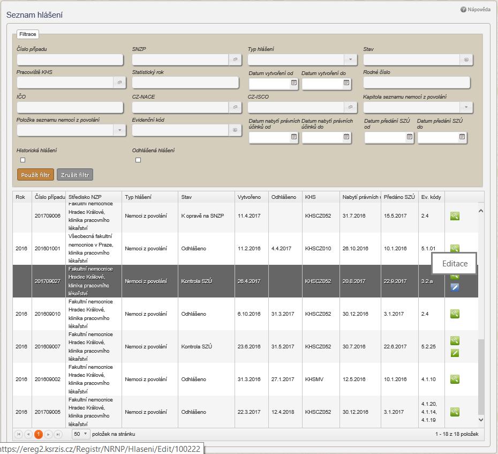
Task: Click the Použít filtr button
Action: coord(35,175)
